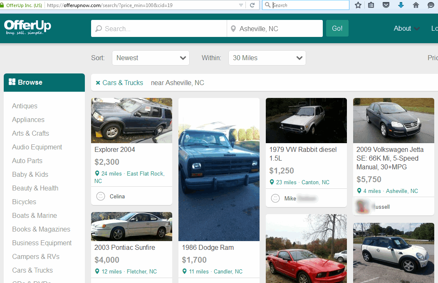The image size is (438, 283).
Task: Click the Explorer 2004 listing title
Action: tap(115, 149)
